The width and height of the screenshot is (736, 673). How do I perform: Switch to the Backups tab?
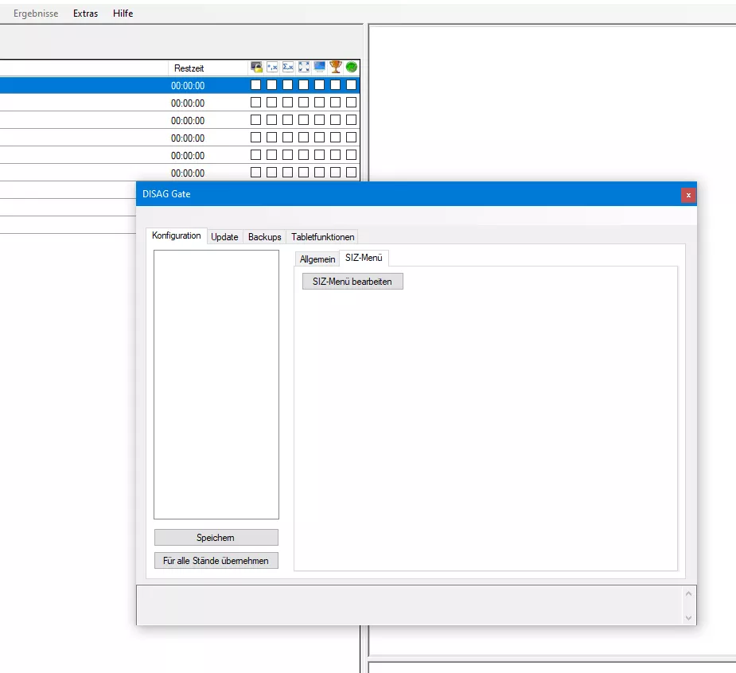(265, 237)
